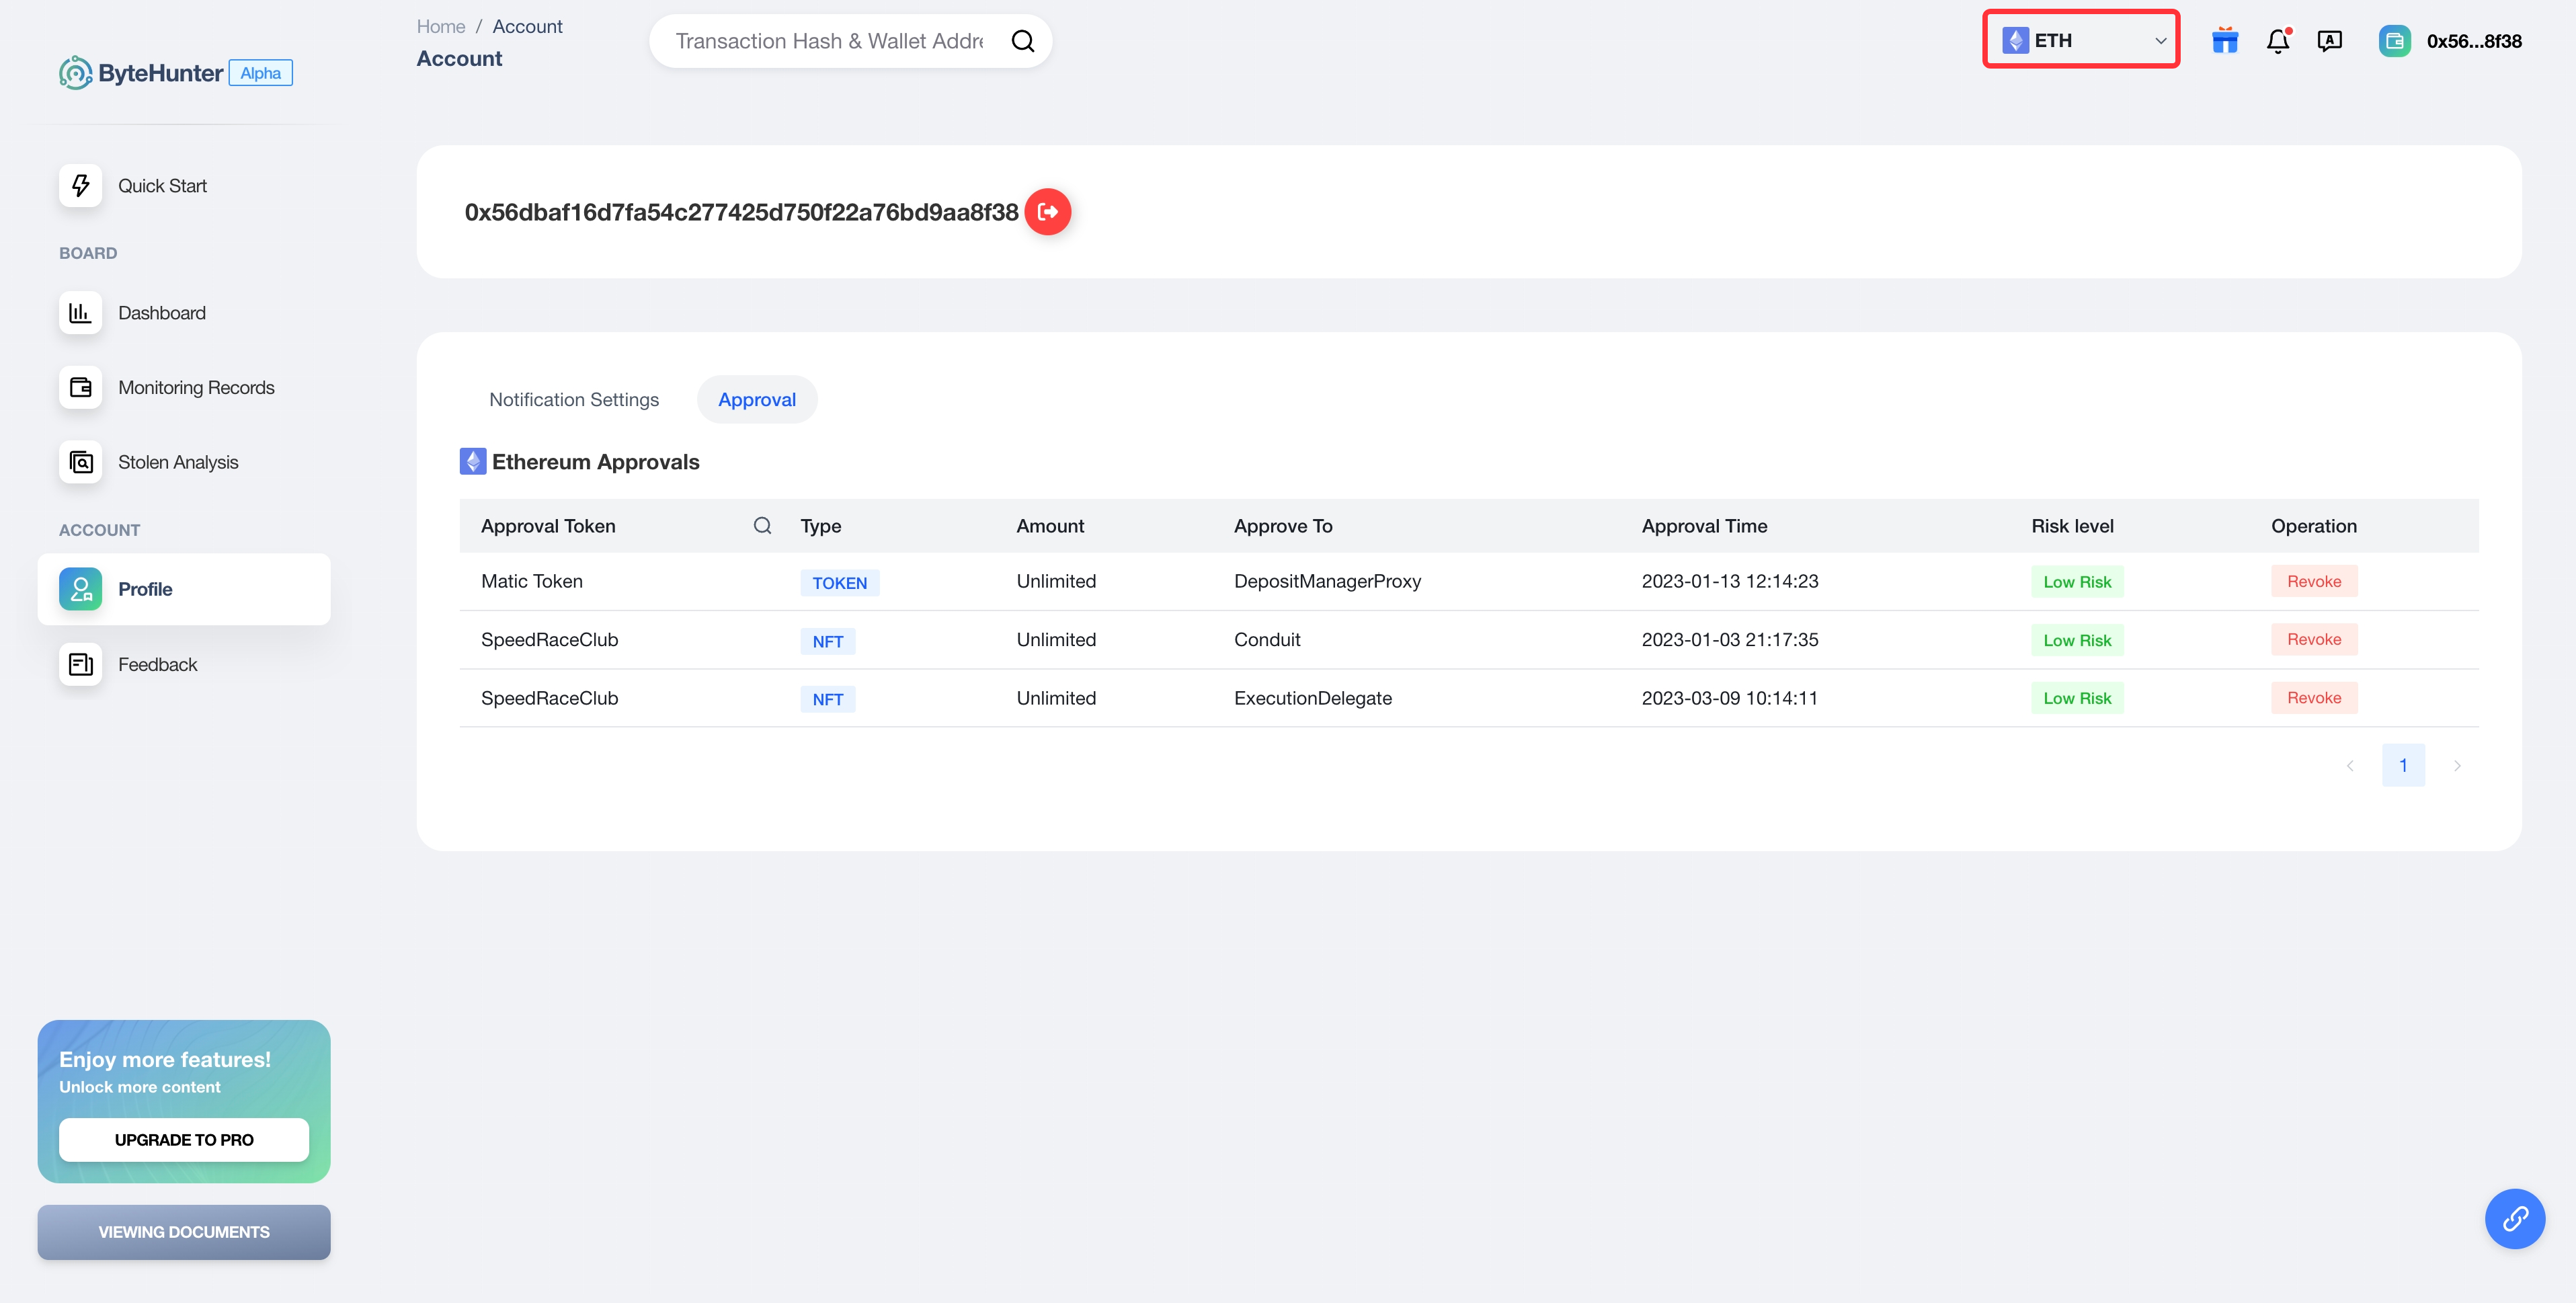This screenshot has height=1303, width=2576.
Task: Go to previous page arrow
Action: click(x=2351, y=766)
